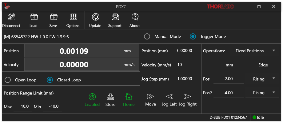Viewport: 283px width, 123px height.
Task: Click the 0.00109 position readout
Action: [x=74, y=51]
